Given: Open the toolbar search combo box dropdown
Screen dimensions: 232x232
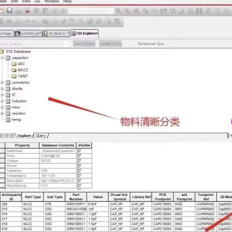Looking at the screenshot, I should point(111,11).
